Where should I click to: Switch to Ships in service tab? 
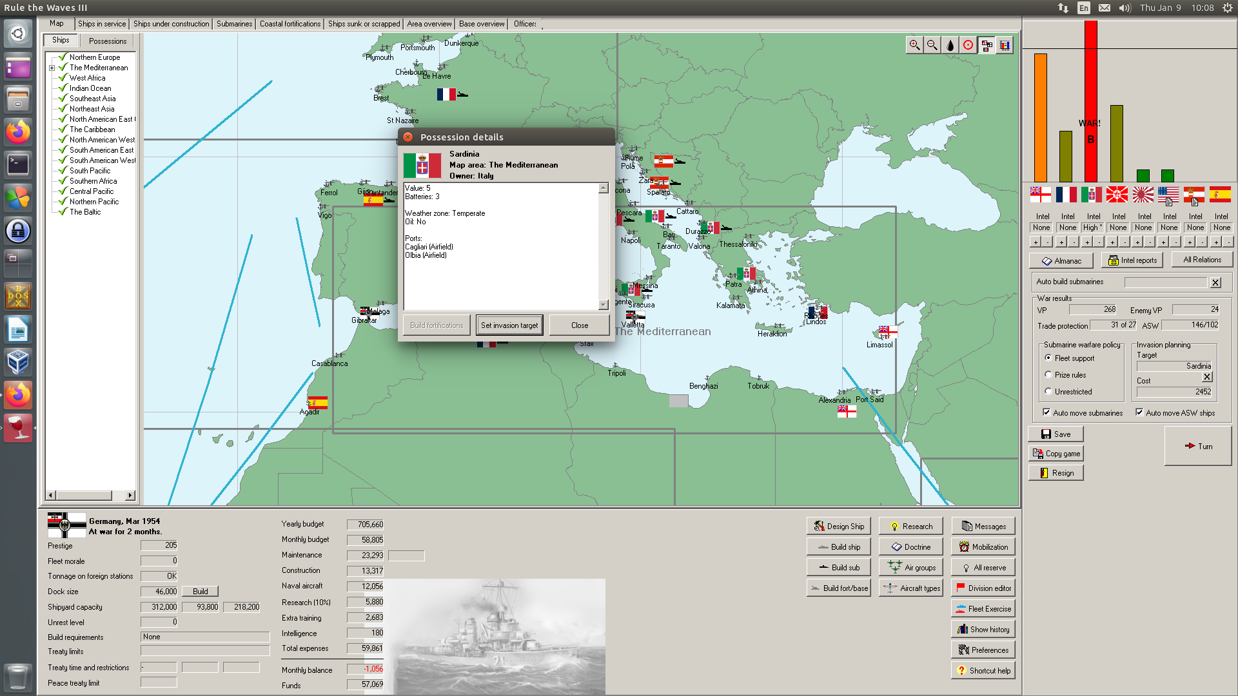[x=102, y=24]
